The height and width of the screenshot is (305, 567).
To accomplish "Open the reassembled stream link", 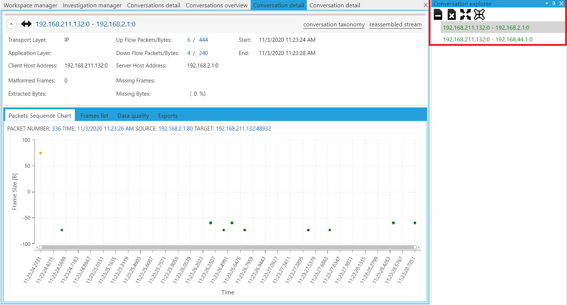I will click(396, 25).
